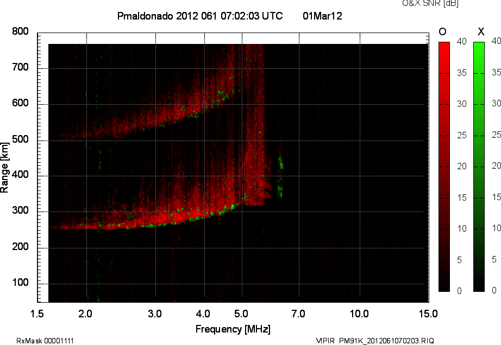Image resolution: width=501 pixels, height=345 pixels.
Task: Click the 400 km range axis label
Action: 20,175
